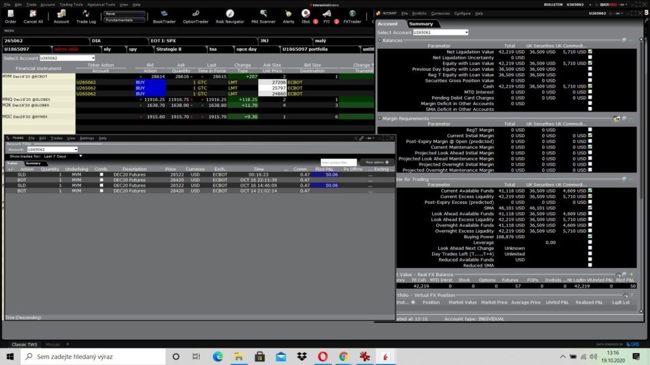Click limit price 25797 cell

[x=272, y=88]
